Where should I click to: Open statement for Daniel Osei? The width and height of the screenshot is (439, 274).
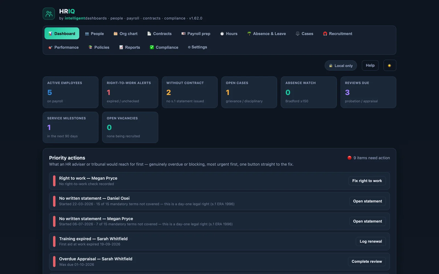368,201
